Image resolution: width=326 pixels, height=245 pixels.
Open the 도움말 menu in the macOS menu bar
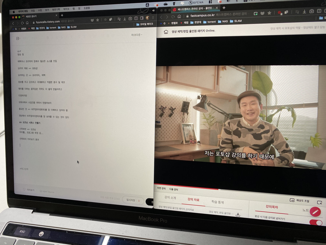(87, 8)
